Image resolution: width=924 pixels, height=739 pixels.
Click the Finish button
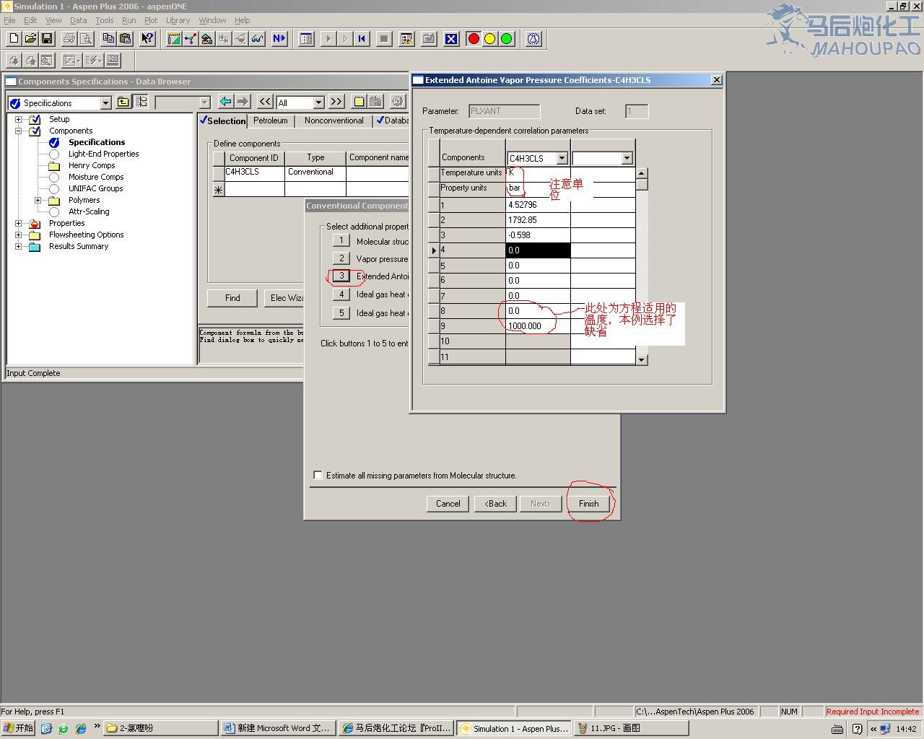click(588, 504)
